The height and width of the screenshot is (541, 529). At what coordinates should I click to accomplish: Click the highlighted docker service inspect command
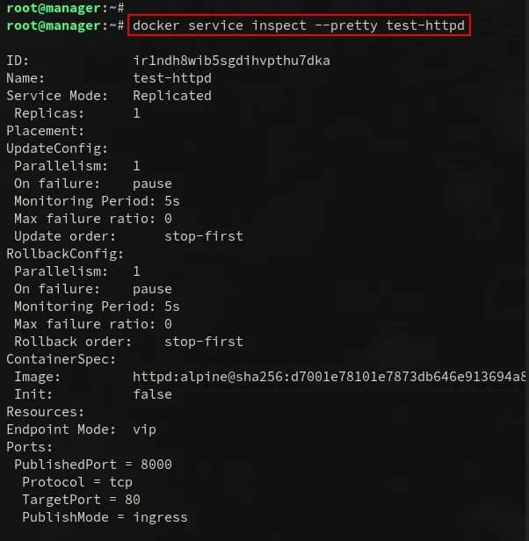(299, 25)
